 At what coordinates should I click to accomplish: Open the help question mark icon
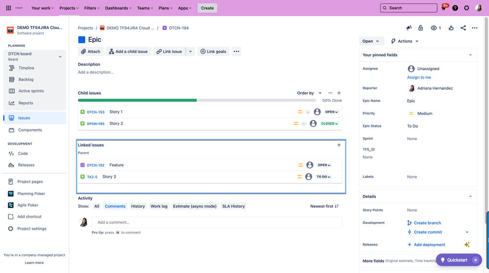(x=455, y=8)
